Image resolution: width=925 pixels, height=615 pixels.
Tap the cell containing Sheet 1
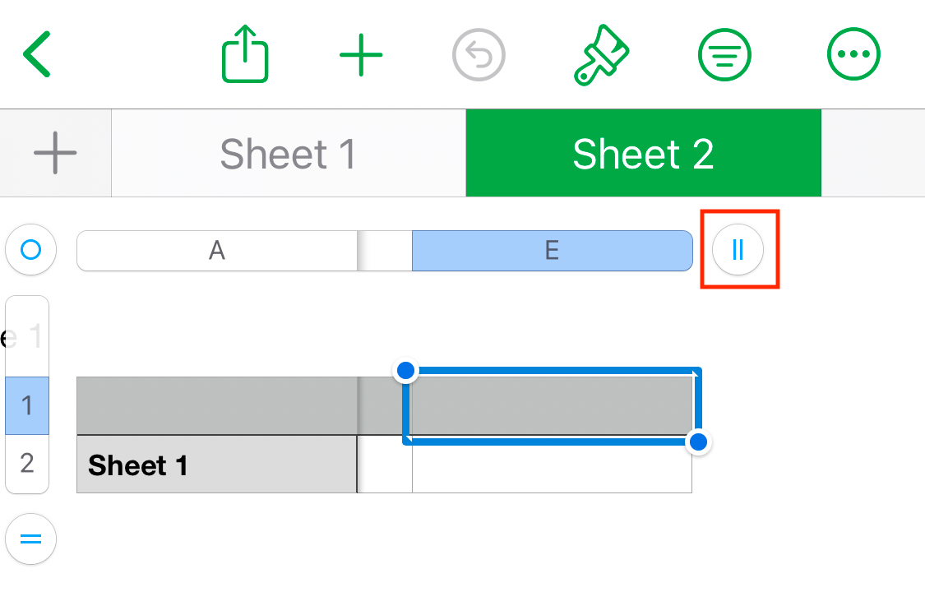tap(216, 465)
